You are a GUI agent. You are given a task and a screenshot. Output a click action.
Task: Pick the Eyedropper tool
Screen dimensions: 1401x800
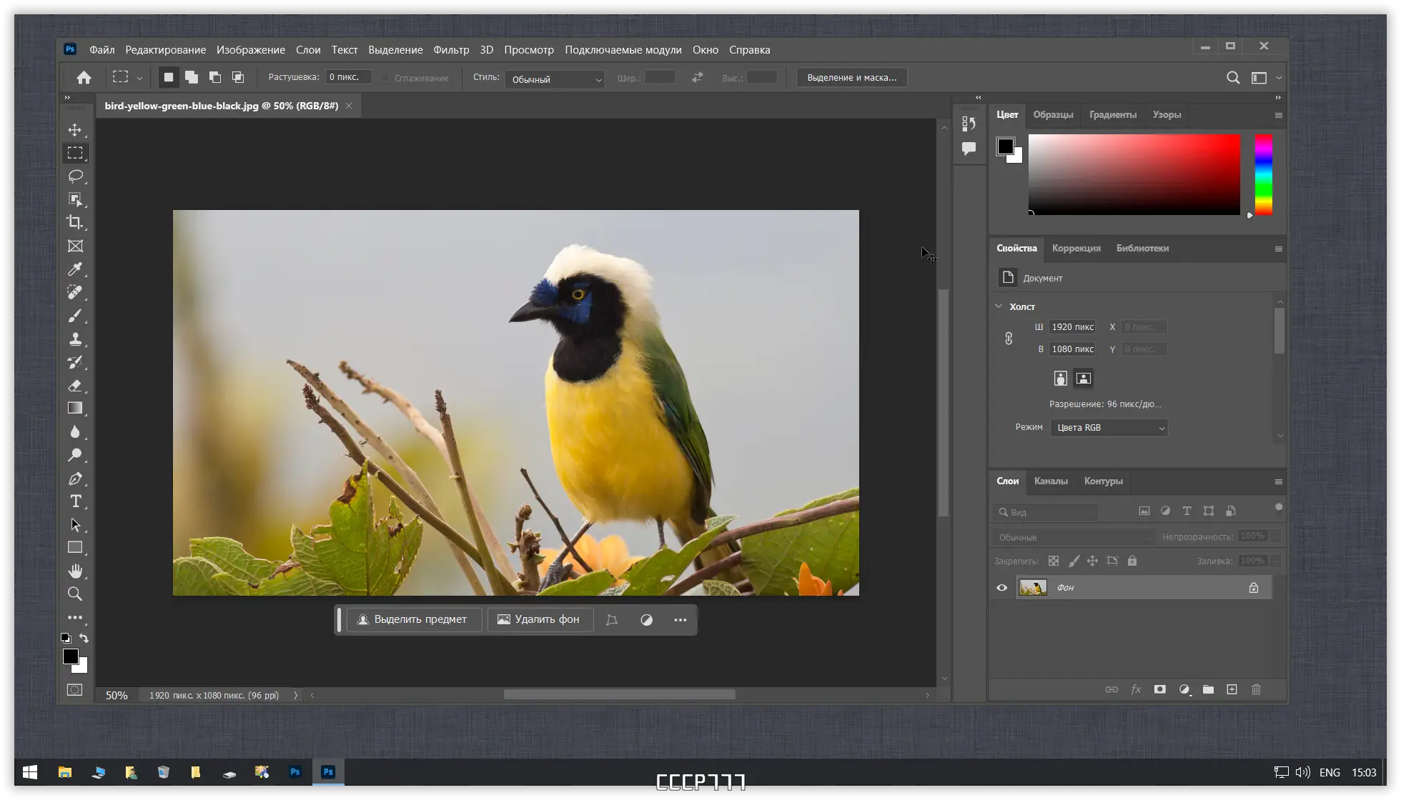75,269
